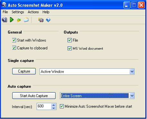Click the green play start icon
Screen dimensions: 147x119
(12, 20)
